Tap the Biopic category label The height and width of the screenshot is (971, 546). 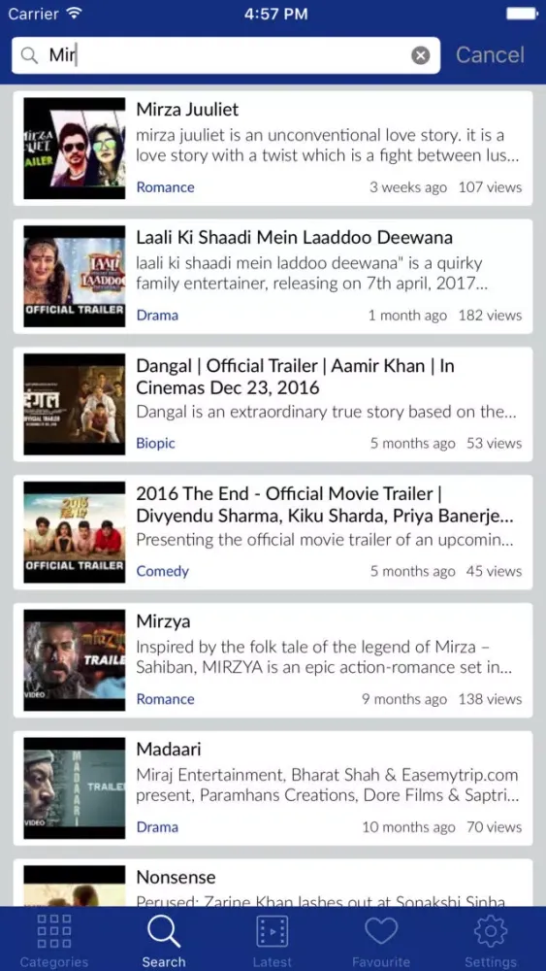coord(156,444)
